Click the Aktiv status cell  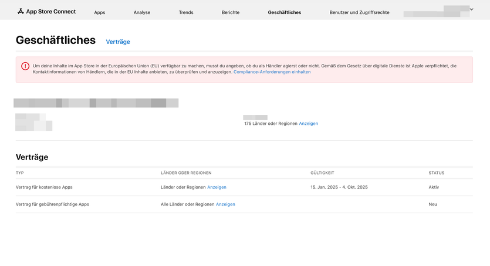434,187
